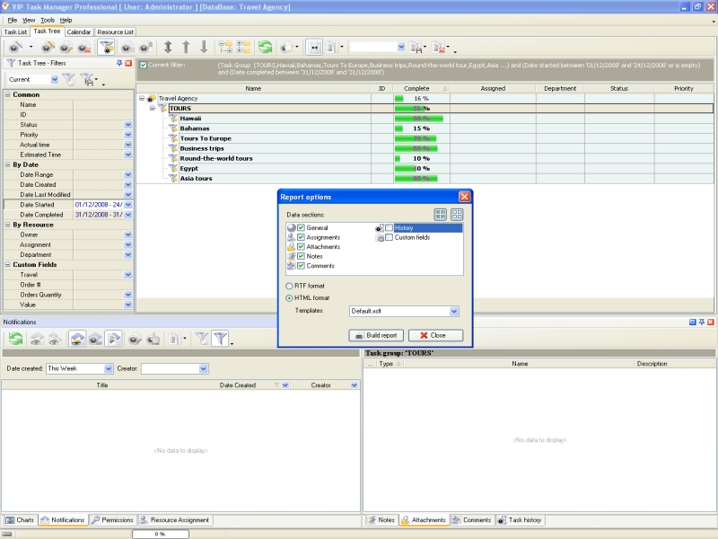Open the columns icon menu in main toolbar
The image size is (718, 539).
click(x=334, y=48)
